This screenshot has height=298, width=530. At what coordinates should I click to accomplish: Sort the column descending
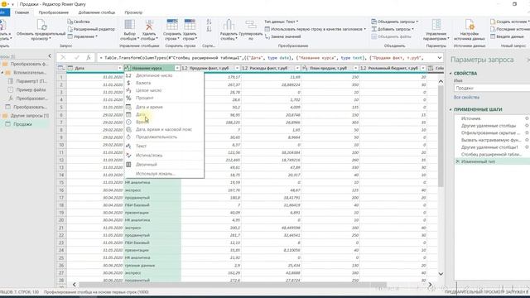coord(209,29)
